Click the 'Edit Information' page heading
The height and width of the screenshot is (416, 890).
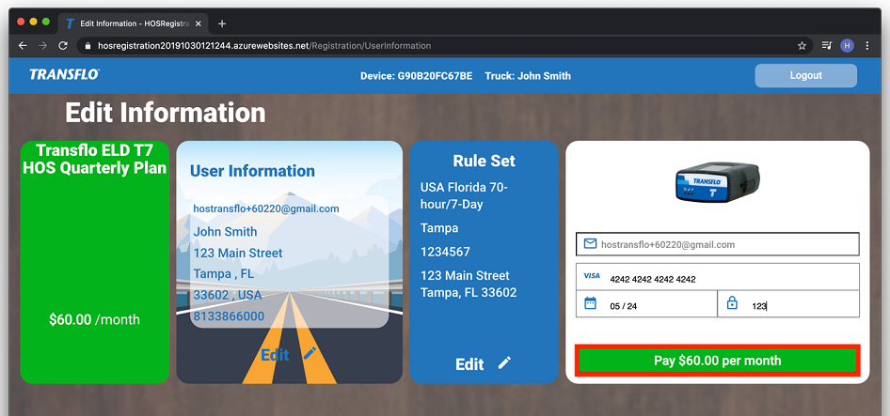tap(166, 113)
